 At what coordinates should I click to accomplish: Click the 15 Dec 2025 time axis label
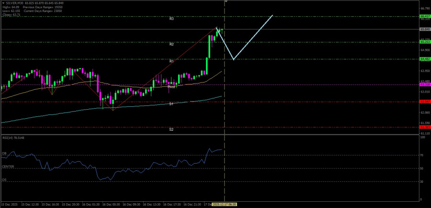(9, 205)
